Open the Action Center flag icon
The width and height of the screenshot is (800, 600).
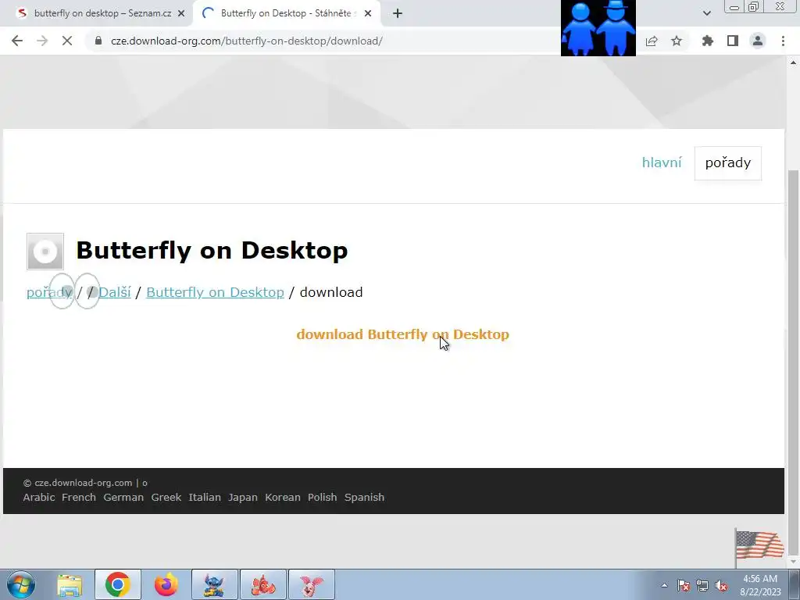684,586
